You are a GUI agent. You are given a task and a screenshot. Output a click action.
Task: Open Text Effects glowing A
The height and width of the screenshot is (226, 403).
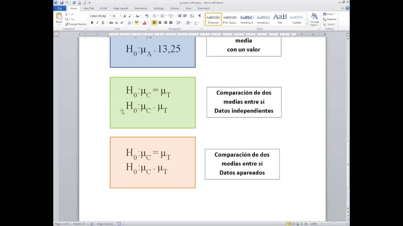pyautogui.click(x=129, y=23)
